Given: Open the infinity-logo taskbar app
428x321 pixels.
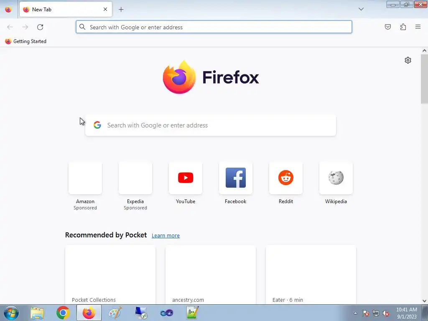Looking at the screenshot, I should tap(166, 313).
